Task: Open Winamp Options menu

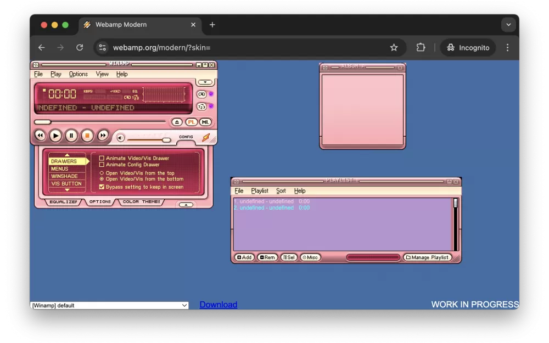Action: tap(79, 74)
